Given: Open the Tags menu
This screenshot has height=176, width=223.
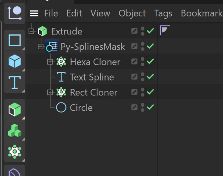Looking at the screenshot, I should coord(163,14).
